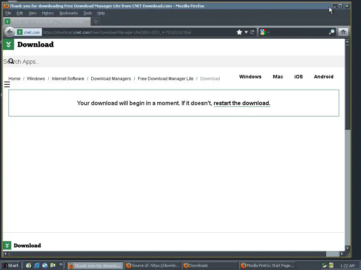Open the hamburger menu icon on page
The height and width of the screenshot is (270, 361).
[x=7, y=84]
